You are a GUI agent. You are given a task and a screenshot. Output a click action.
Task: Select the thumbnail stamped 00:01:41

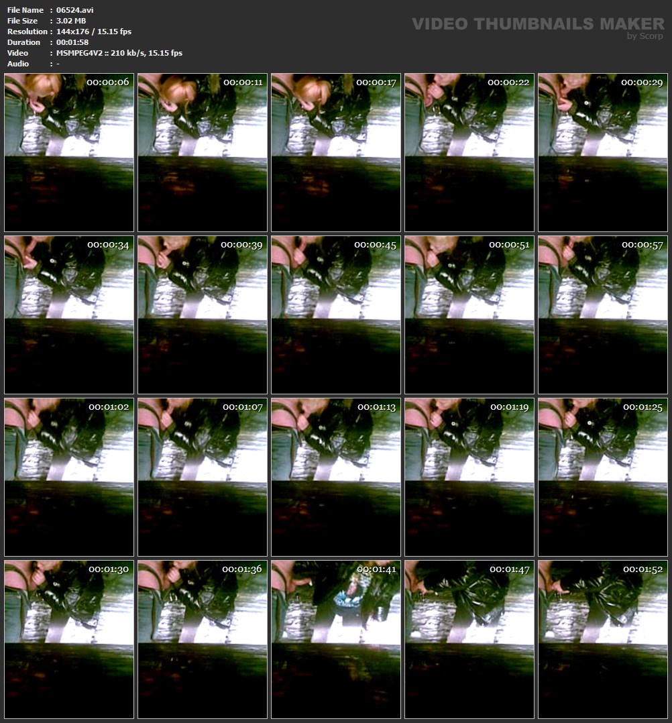(336, 640)
